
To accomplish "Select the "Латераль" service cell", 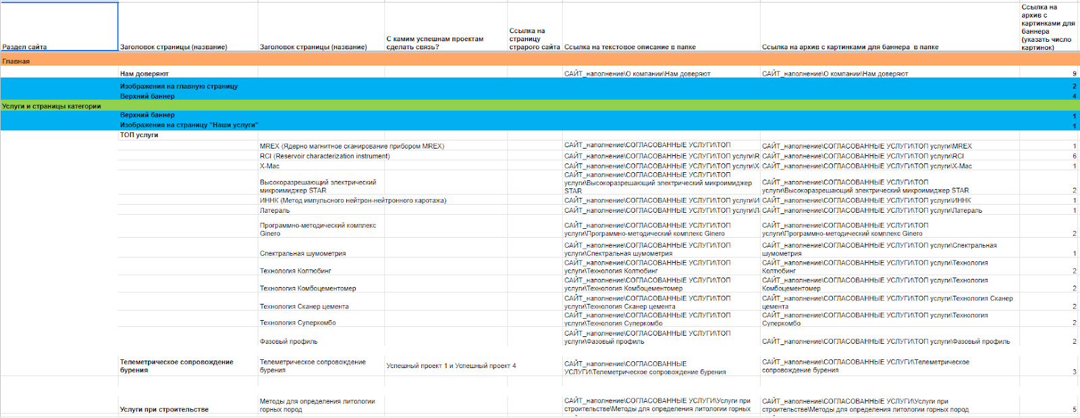I will click(x=321, y=210).
